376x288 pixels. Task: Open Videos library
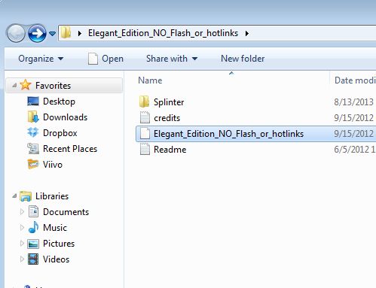click(x=56, y=259)
